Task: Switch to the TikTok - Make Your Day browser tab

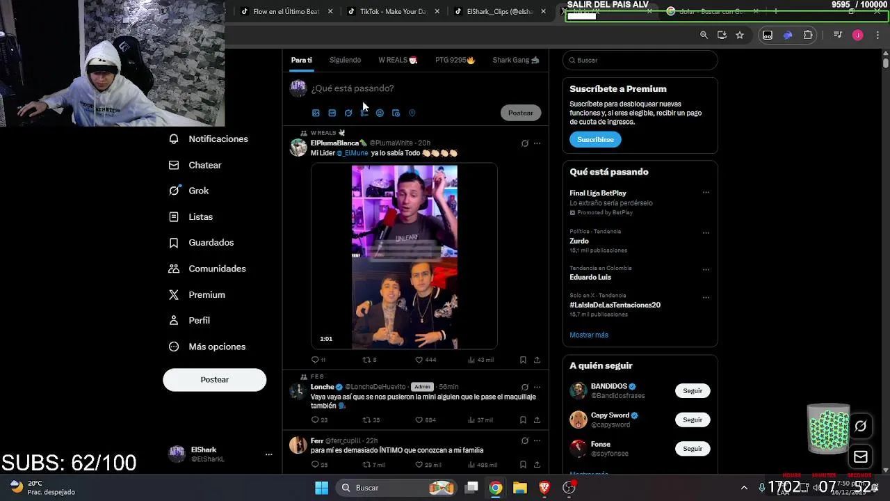Action: coord(393,11)
